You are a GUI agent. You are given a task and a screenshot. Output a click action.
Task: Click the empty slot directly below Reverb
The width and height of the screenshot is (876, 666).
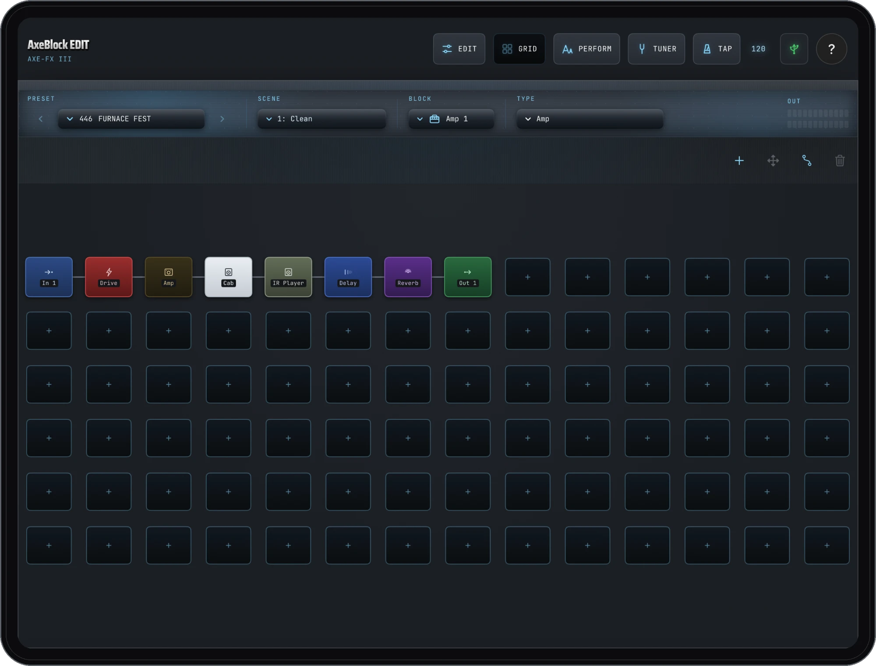pyautogui.click(x=408, y=331)
